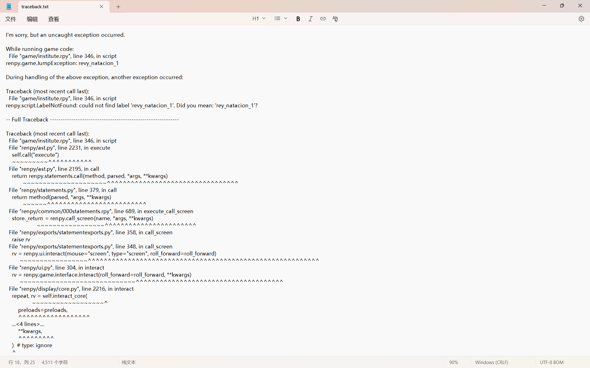Click the UTF-8 BOM encoding indicator
590x368 pixels.
click(x=552, y=362)
